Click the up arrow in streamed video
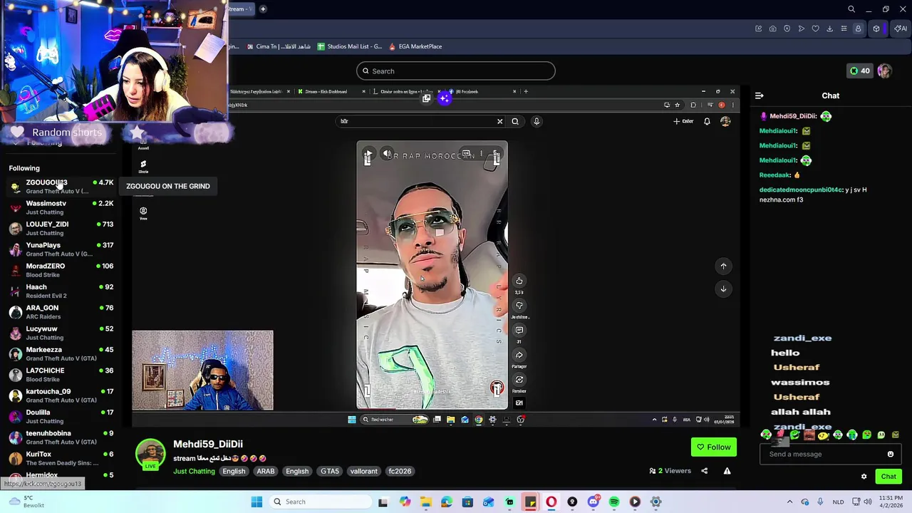 (723, 266)
